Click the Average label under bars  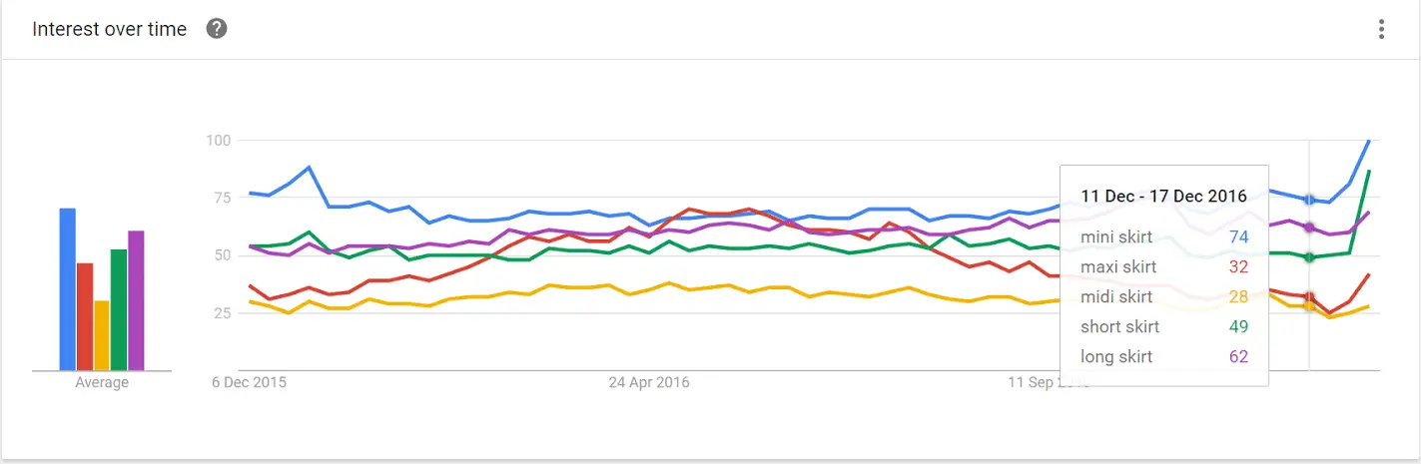coord(102,382)
